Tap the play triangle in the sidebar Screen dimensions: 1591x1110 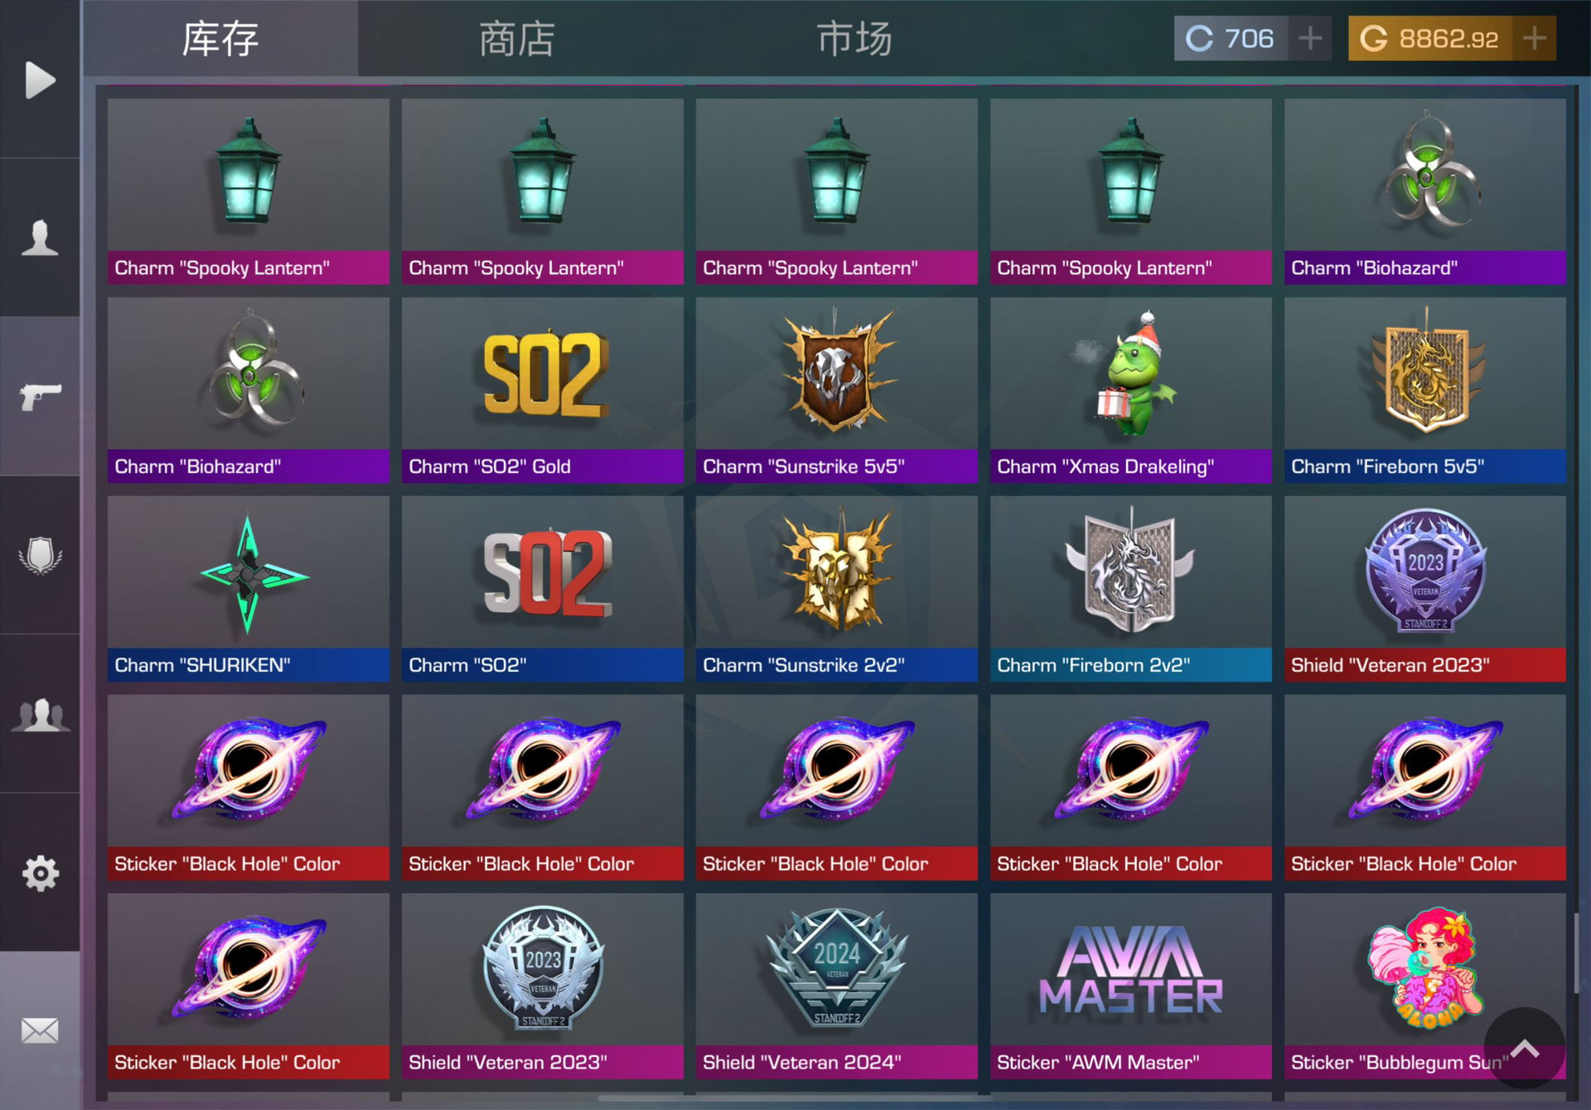40,80
